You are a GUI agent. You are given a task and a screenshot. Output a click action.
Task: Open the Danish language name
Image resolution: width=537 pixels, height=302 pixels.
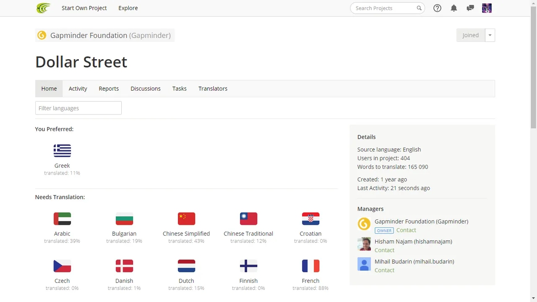point(124,281)
